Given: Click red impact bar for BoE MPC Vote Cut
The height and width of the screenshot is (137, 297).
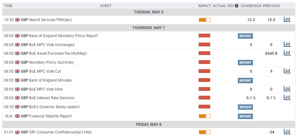Looking at the screenshot, I should (204, 71).
